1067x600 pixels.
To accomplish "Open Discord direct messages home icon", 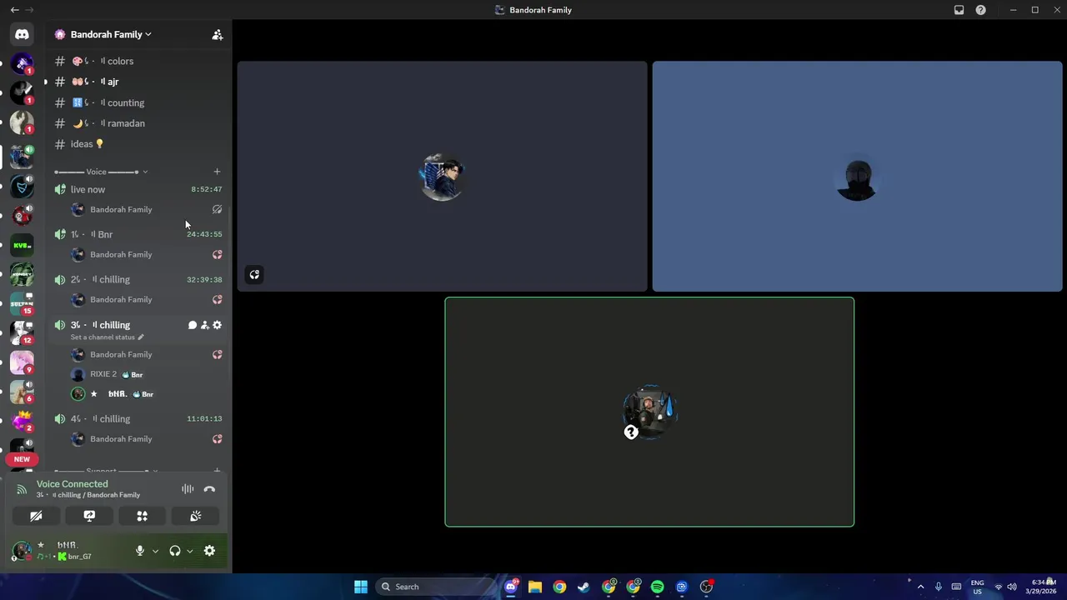I will (22, 34).
